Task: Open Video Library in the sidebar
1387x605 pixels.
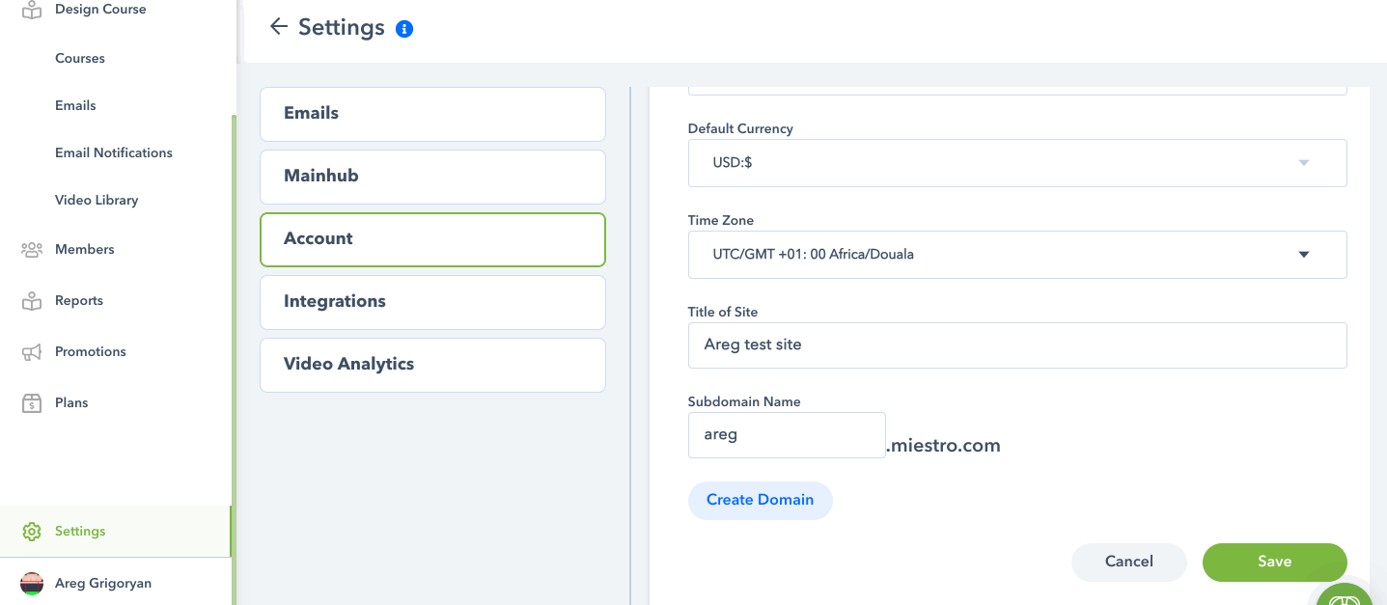Action: (x=97, y=200)
